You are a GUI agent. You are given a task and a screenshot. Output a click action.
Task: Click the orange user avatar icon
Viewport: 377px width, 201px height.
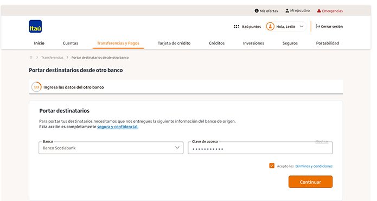click(270, 27)
